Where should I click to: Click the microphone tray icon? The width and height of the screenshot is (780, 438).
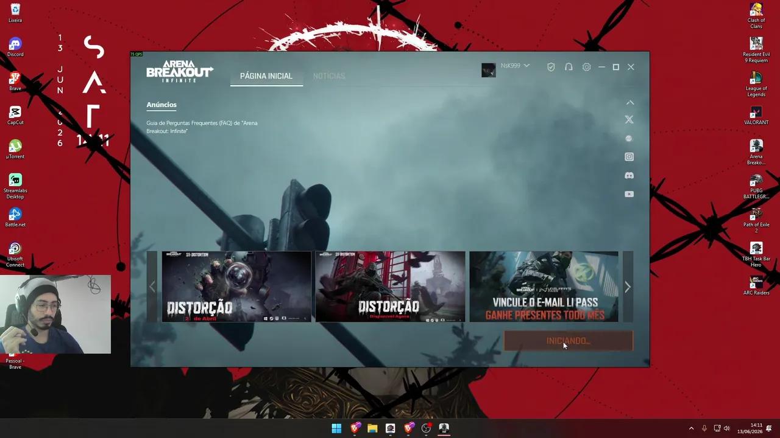tap(704, 428)
